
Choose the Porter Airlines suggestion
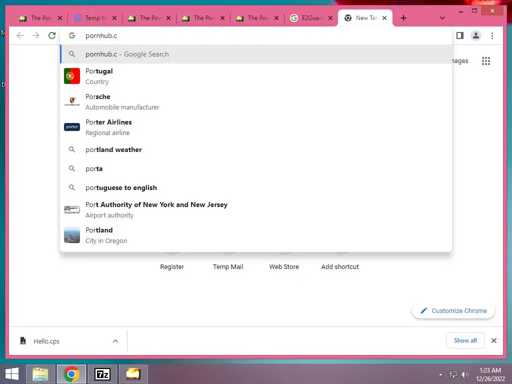click(256, 127)
